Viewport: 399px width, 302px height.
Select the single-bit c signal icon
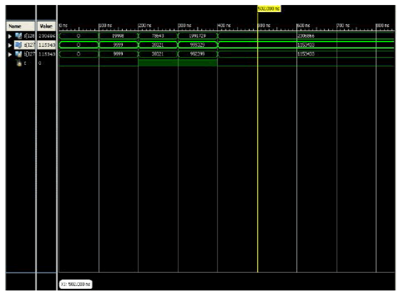pyautogui.click(x=19, y=63)
